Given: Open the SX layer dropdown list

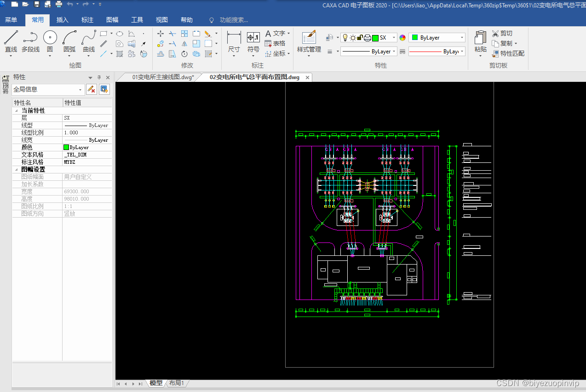Looking at the screenshot, I should pyautogui.click(x=394, y=38).
